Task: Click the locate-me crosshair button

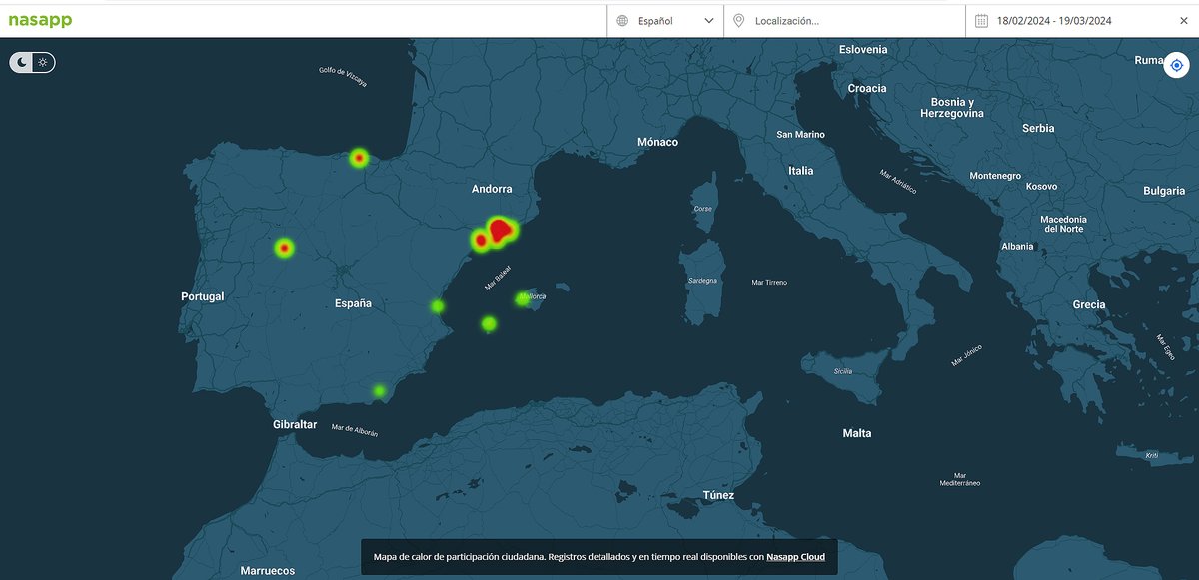Action: tap(1176, 64)
